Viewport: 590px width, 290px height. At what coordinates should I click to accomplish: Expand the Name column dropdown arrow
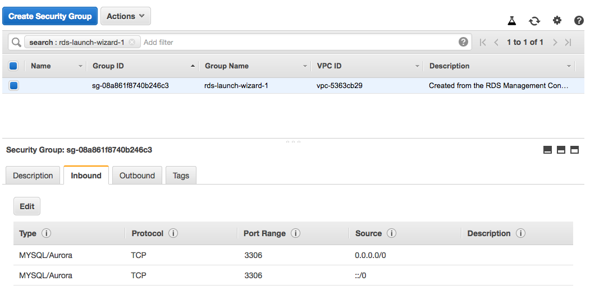80,66
